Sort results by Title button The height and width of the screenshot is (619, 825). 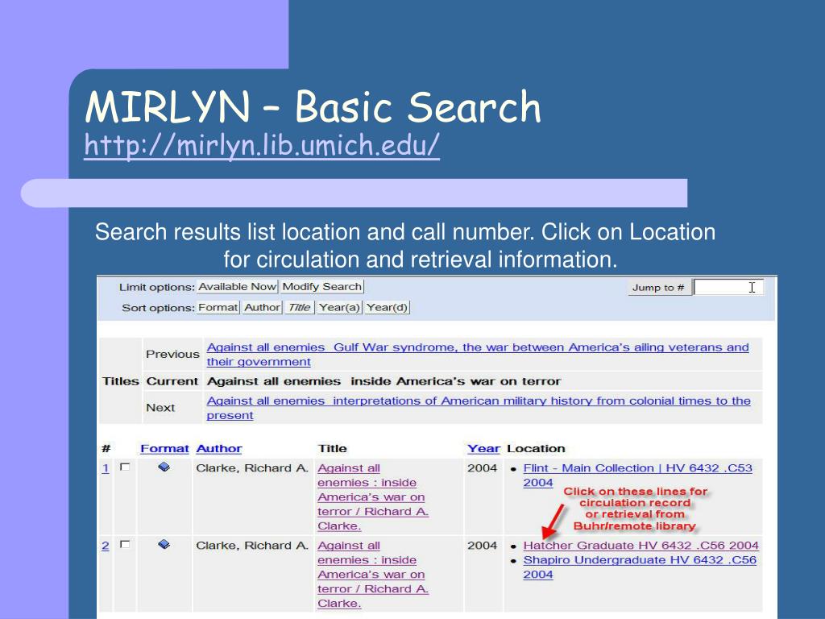[300, 307]
